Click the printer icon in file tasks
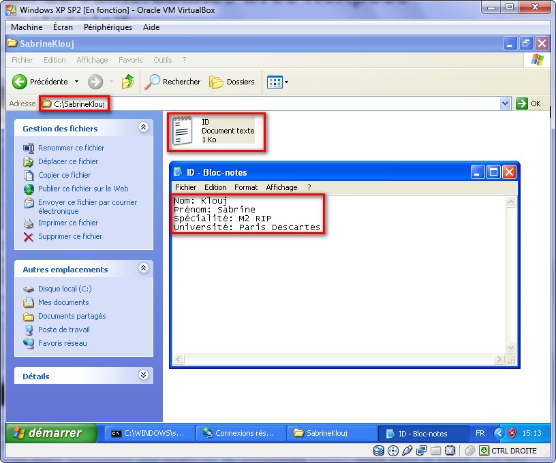The width and height of the screenshot is (556, 463). [29, 223]
